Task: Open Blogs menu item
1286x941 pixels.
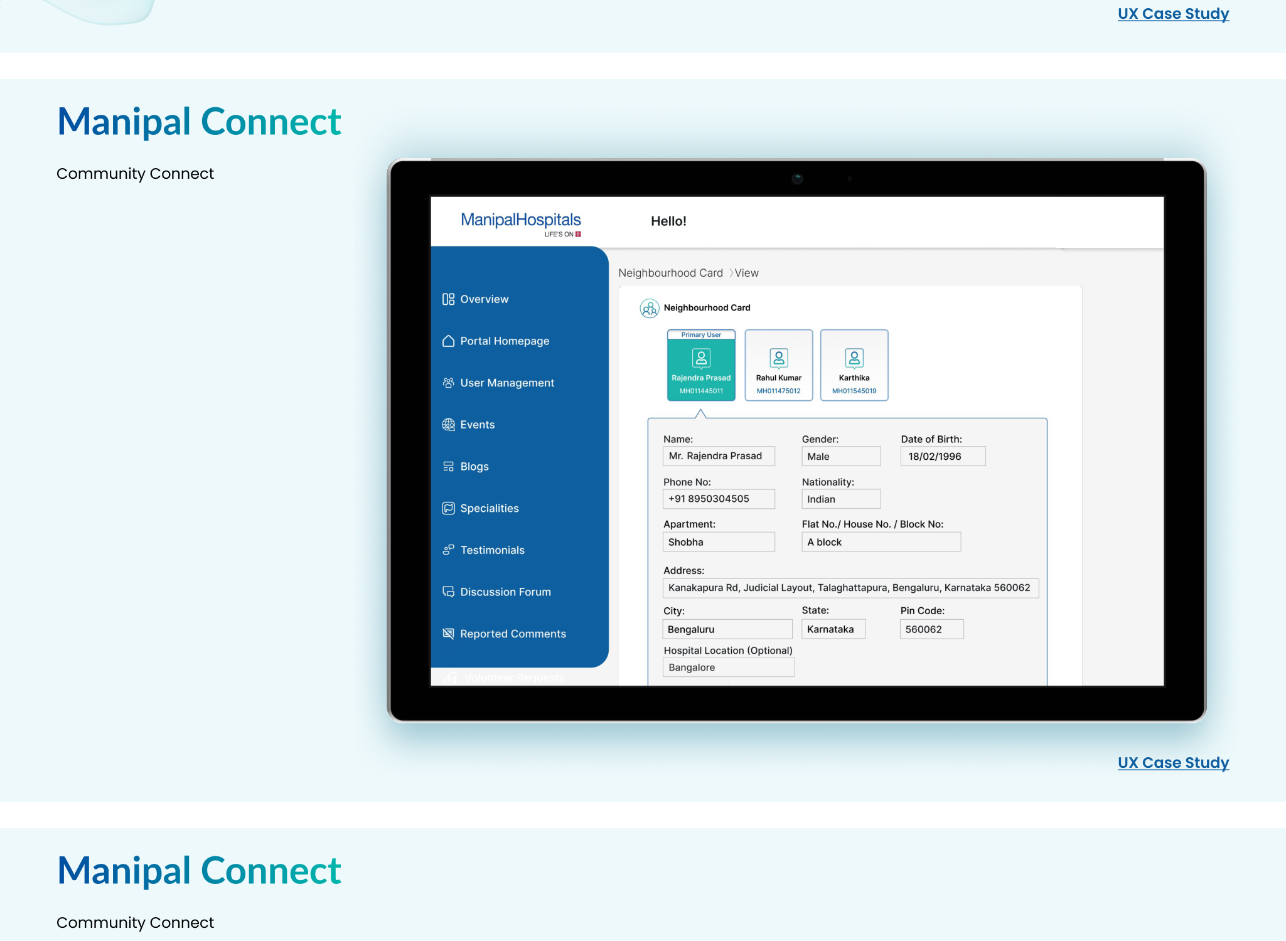Action: (474, 466)
